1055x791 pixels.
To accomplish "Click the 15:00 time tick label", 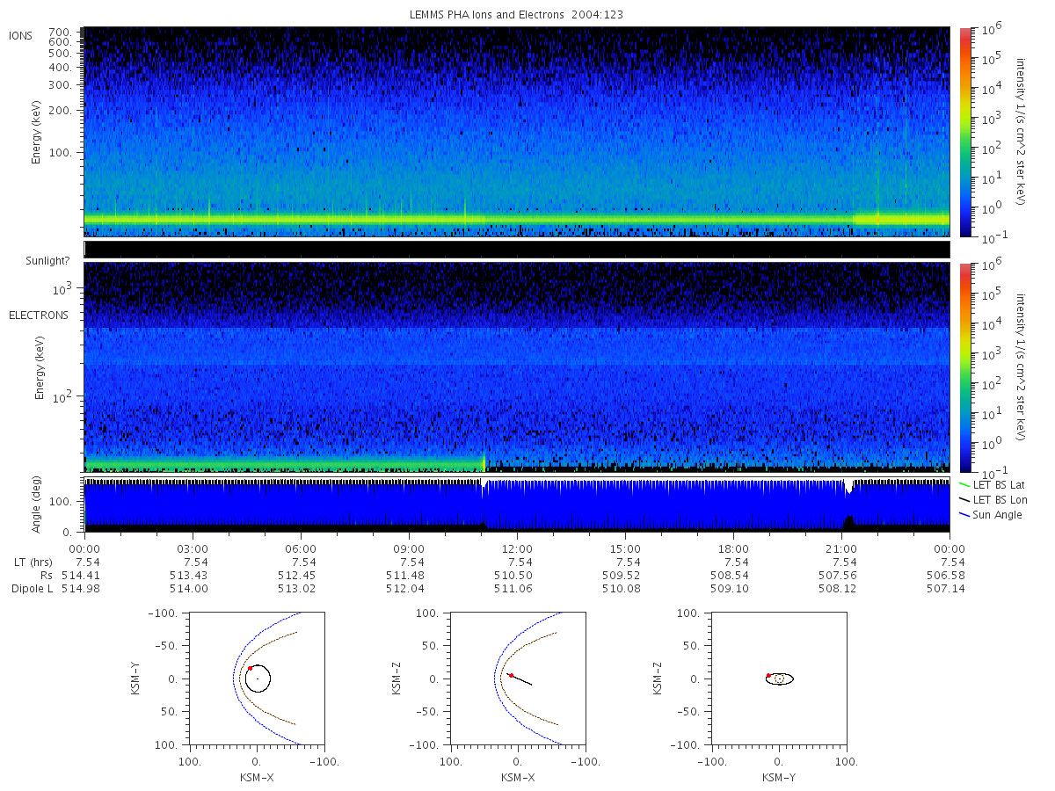I will pyautogui.click(x=625, y=548).
